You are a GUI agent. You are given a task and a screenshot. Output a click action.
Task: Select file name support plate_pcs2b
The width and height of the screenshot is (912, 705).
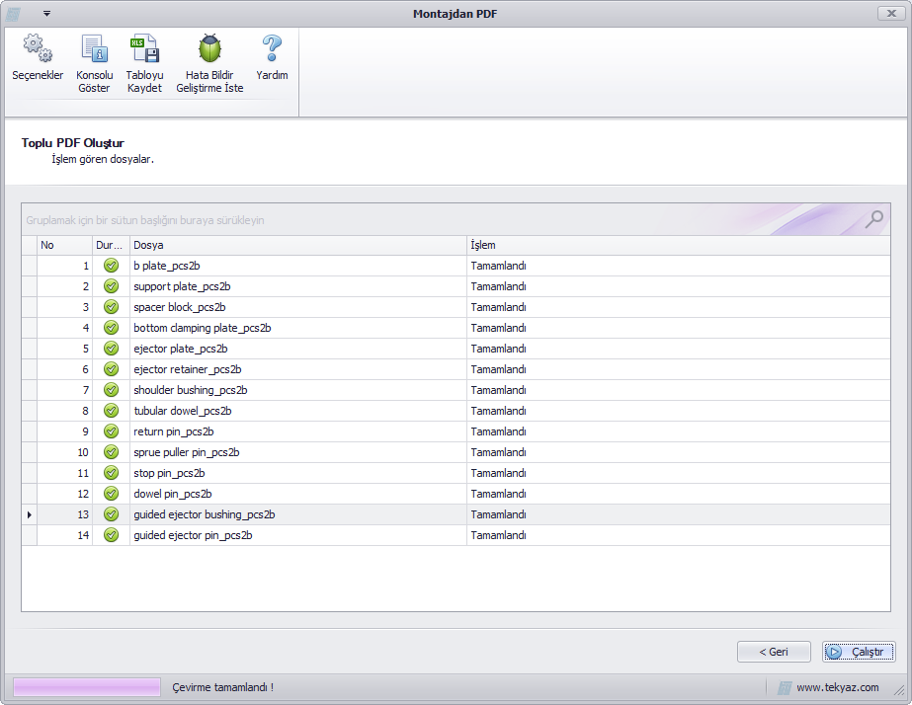pyautogui.click(x=182, y=286)
